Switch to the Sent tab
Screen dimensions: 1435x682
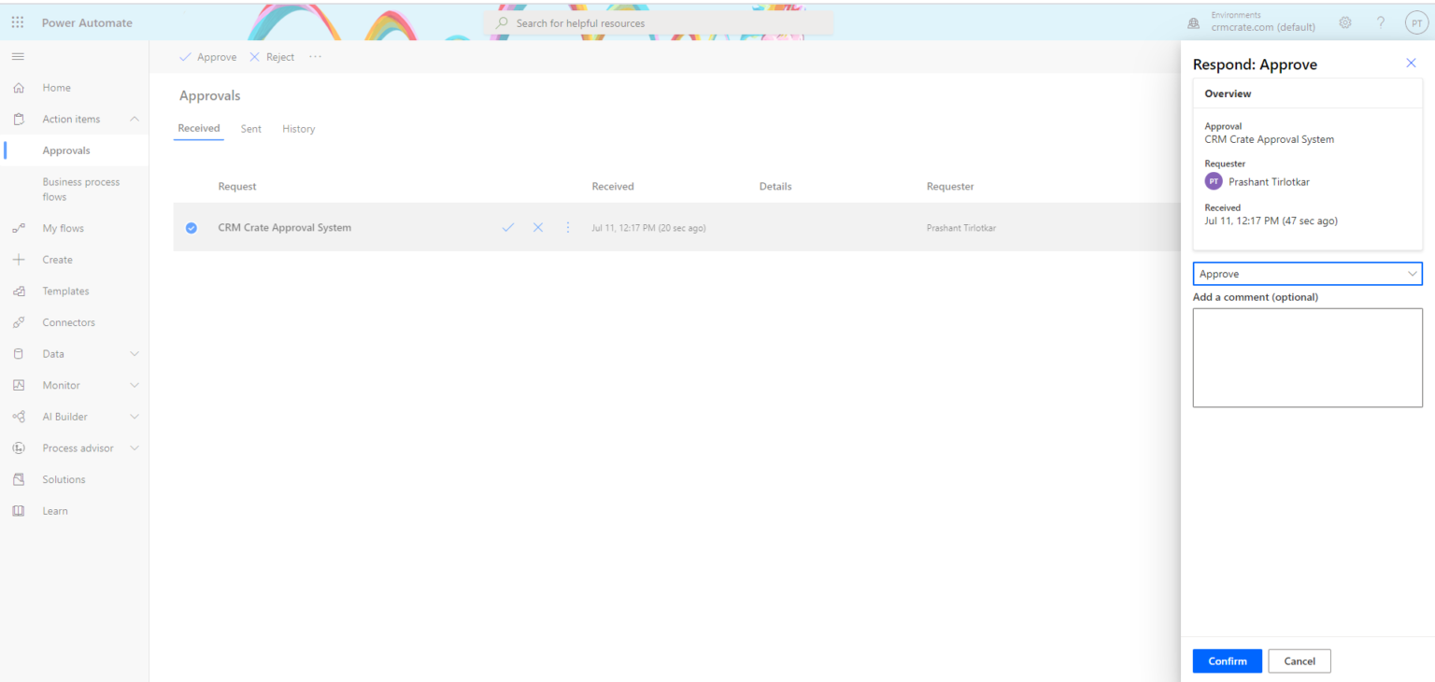pos(250,128)
